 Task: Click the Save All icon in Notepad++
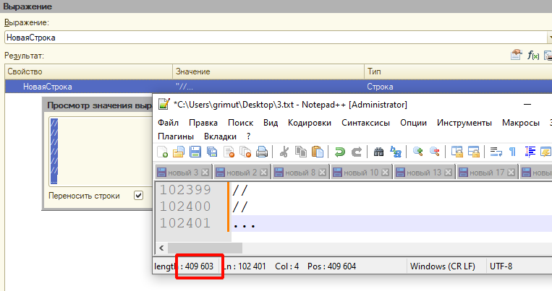[211, 152]
